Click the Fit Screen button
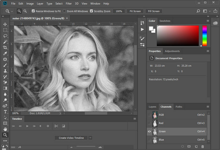This screenshot has height=150, width=220. [135, 11]
